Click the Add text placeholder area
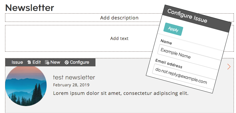 click(119, 38)
